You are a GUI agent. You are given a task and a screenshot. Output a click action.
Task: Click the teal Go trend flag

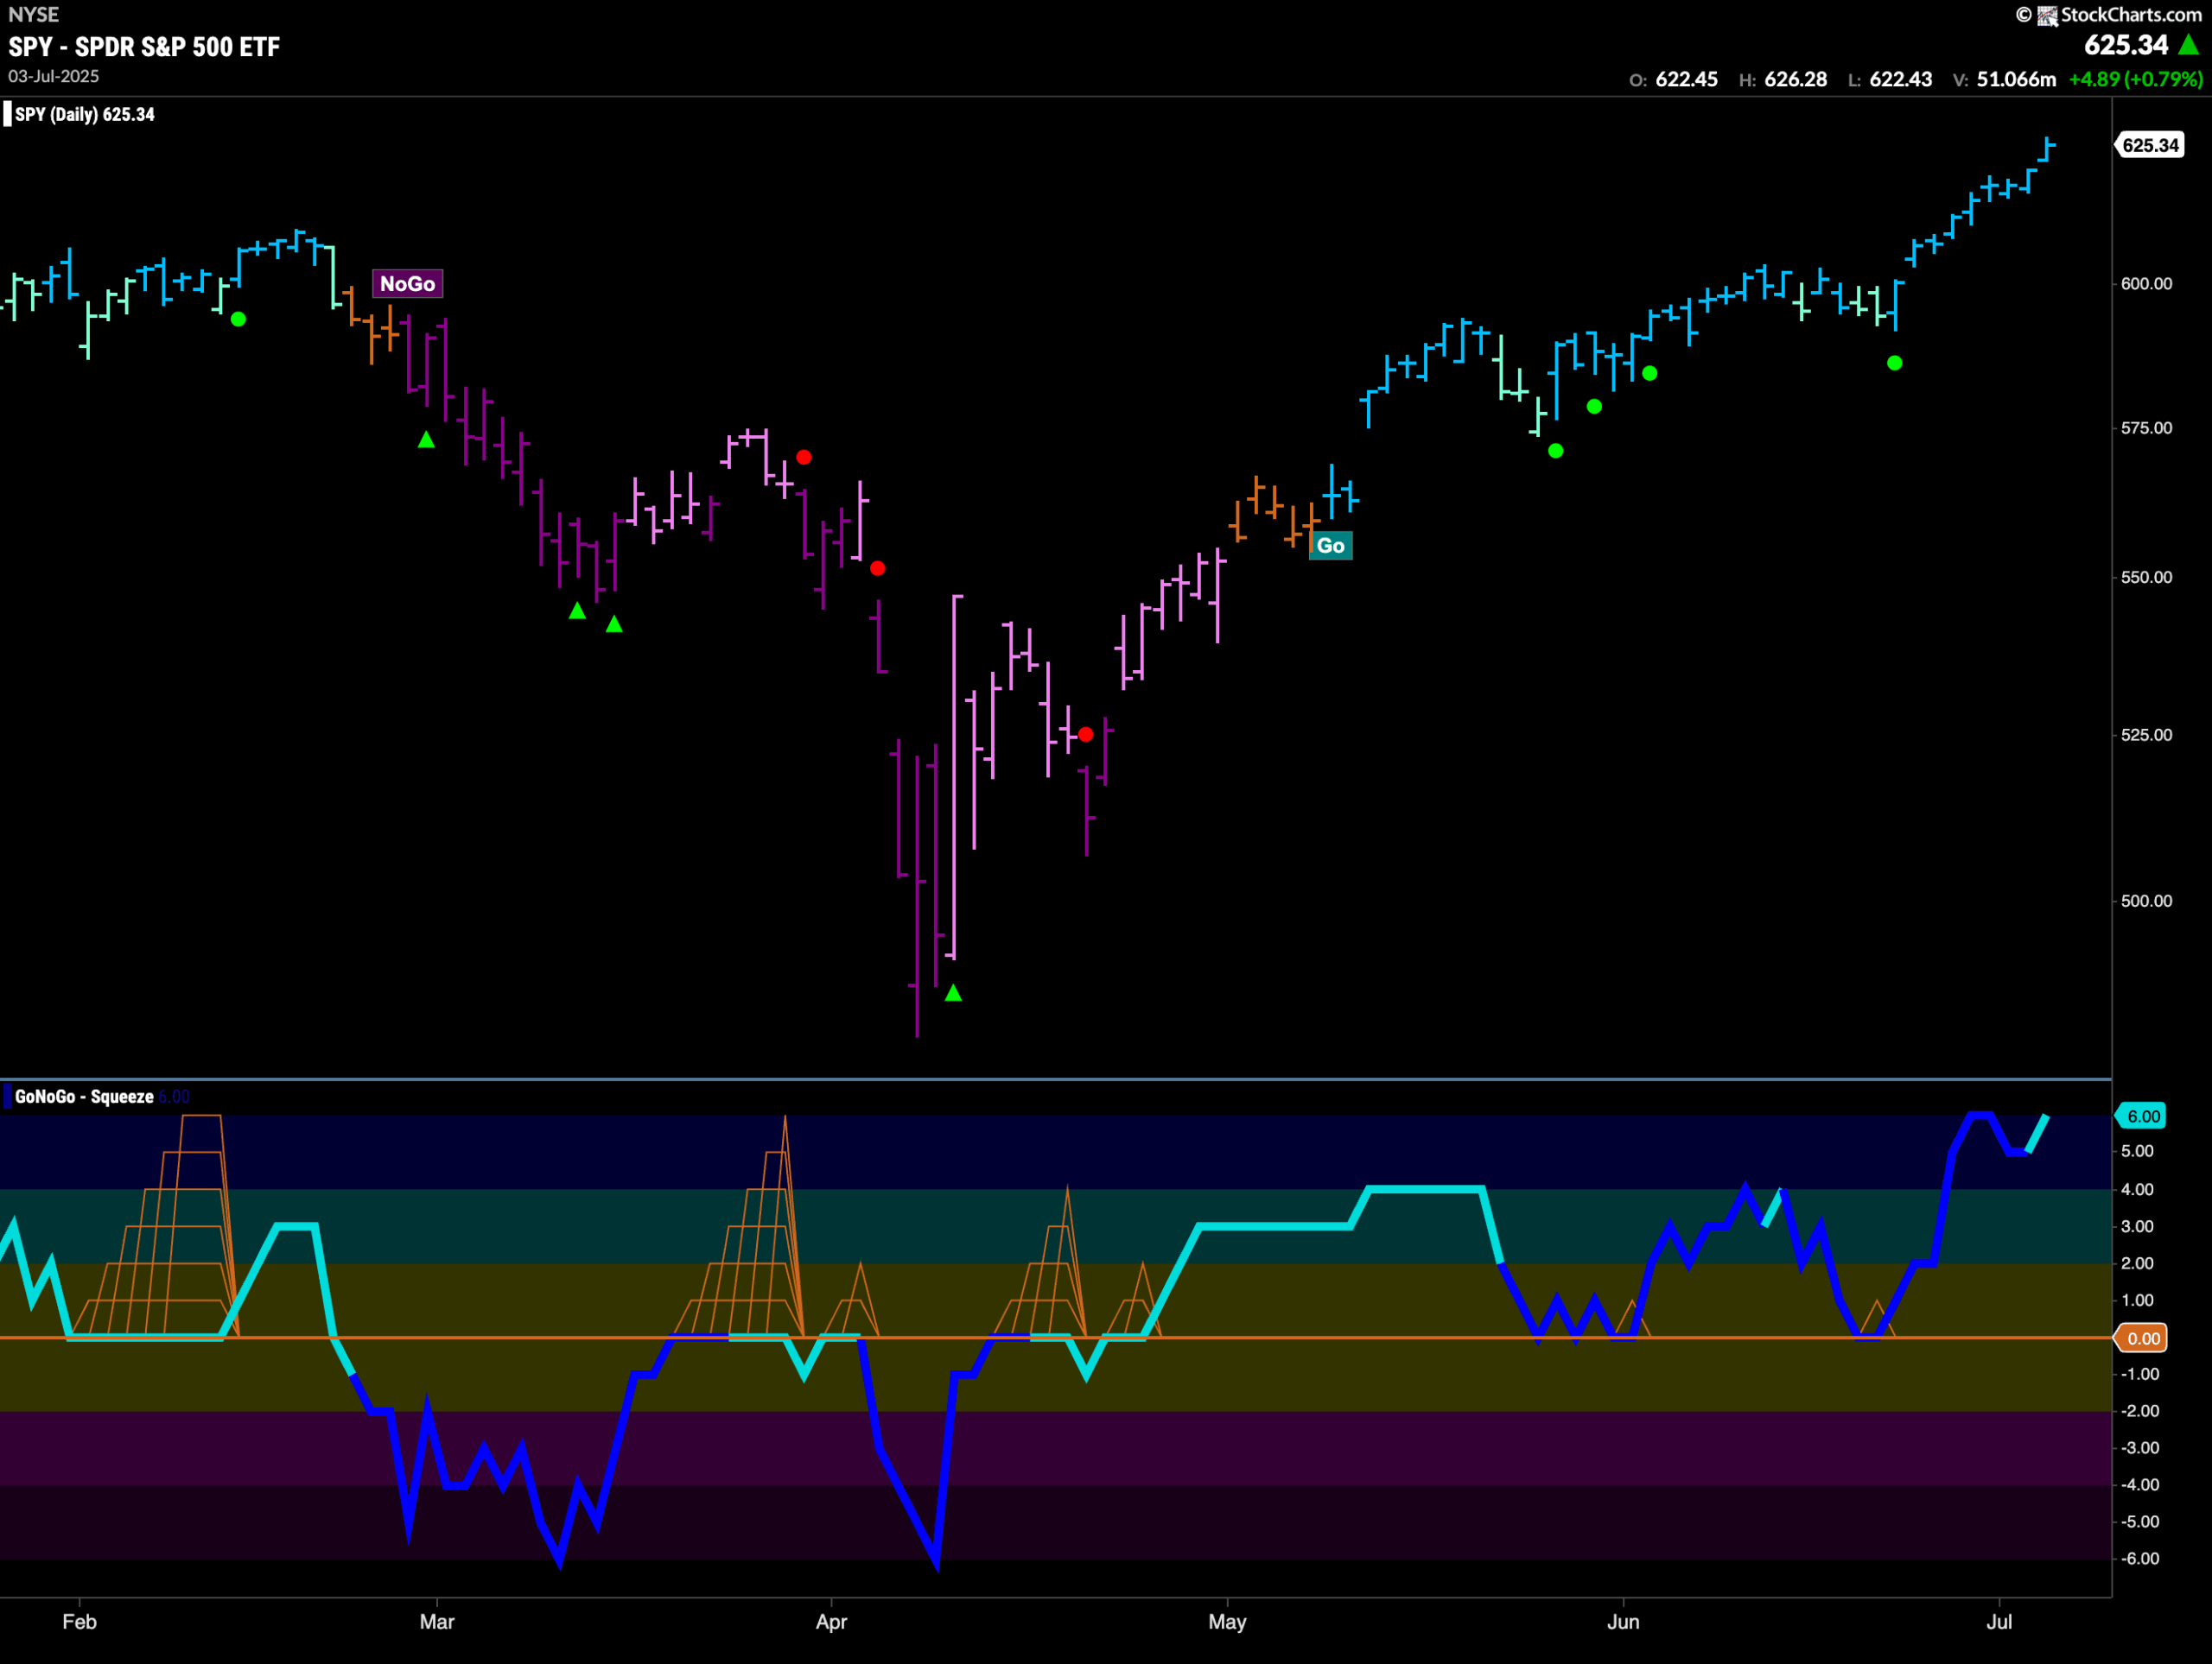[1331, 546]
